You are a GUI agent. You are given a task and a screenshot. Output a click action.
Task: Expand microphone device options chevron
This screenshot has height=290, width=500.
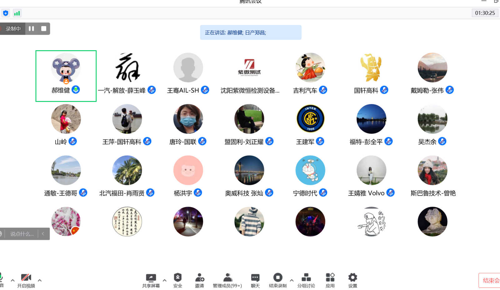(x=12, y=280)
